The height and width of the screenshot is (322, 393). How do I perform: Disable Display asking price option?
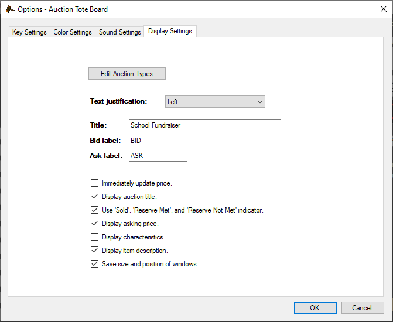(95, 224)
